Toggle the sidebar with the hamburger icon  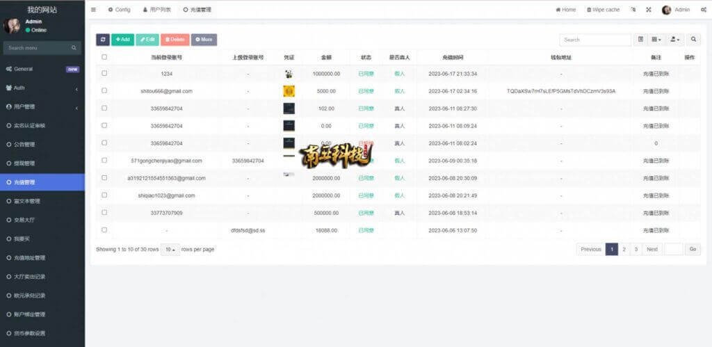94,10
